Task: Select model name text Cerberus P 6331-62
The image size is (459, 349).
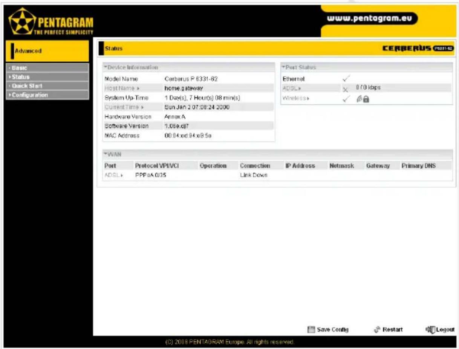Action: tap(191, 79)
